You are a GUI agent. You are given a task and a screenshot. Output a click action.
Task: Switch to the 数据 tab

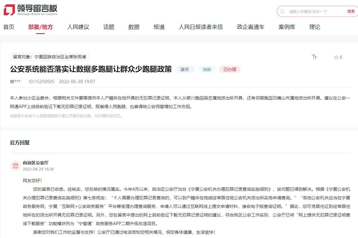(134, 27)
